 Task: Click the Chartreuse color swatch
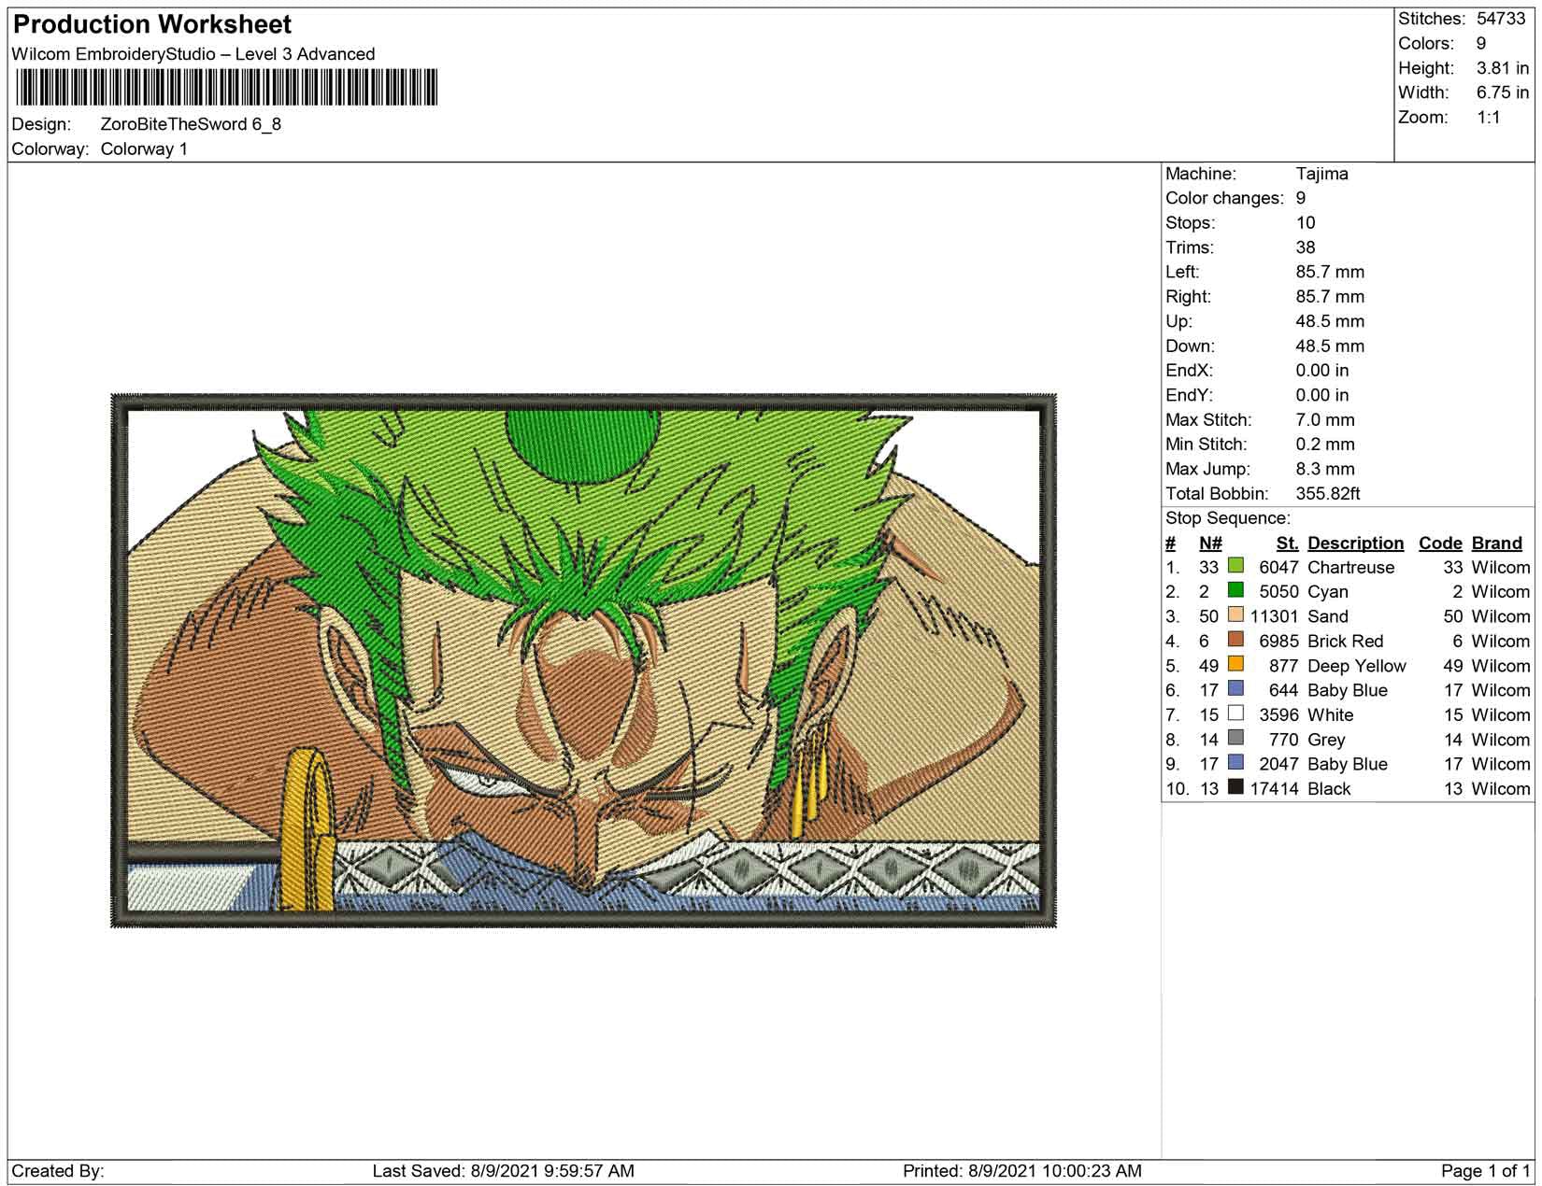click(x=1235, y=566)
